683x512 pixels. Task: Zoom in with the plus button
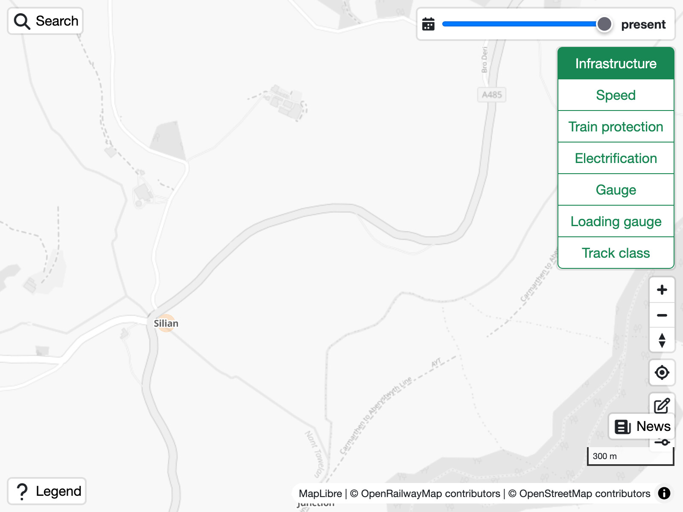pyautogui.click(x=662, y=290)
